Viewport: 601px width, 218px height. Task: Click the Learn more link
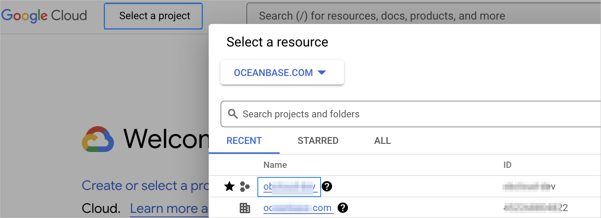coord(169,209)
